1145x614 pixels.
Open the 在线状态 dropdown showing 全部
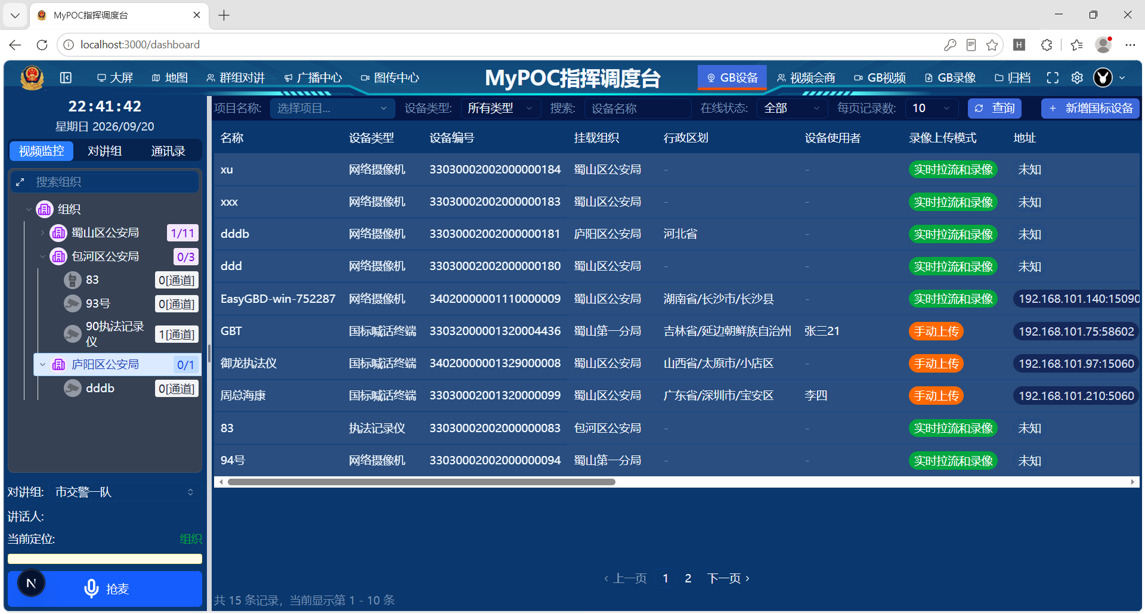coord(793,108)
